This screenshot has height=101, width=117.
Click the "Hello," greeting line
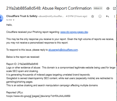(9, 25)
